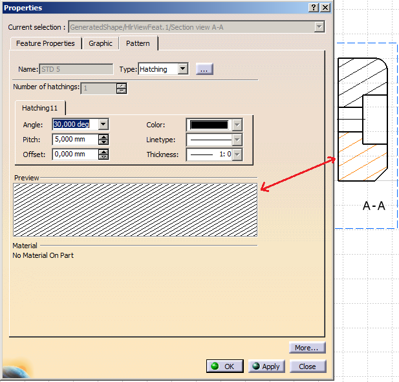Close the Properties dialog with X
The height and width of the screenshot is (382, 399).
click(x=325, y=8)
